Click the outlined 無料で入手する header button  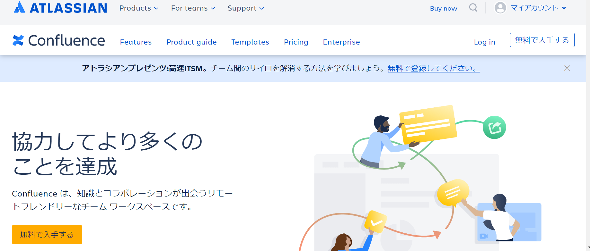coord(542,40)
